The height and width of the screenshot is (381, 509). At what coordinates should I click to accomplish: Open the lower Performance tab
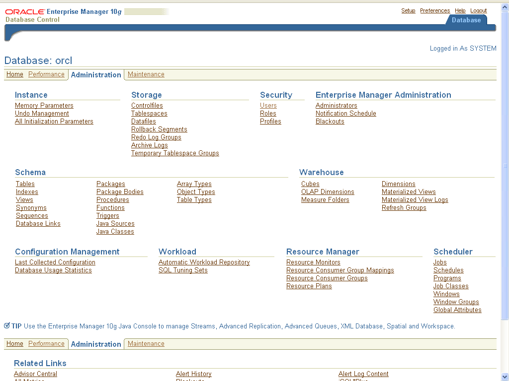tap(46, 343)
